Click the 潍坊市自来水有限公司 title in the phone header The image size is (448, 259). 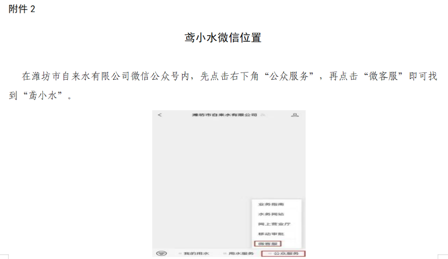224,115
